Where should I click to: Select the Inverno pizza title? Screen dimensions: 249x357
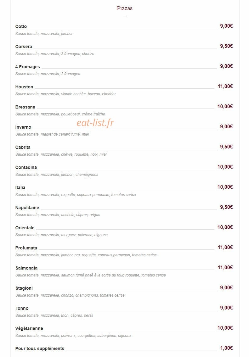[x=23, y=127]
